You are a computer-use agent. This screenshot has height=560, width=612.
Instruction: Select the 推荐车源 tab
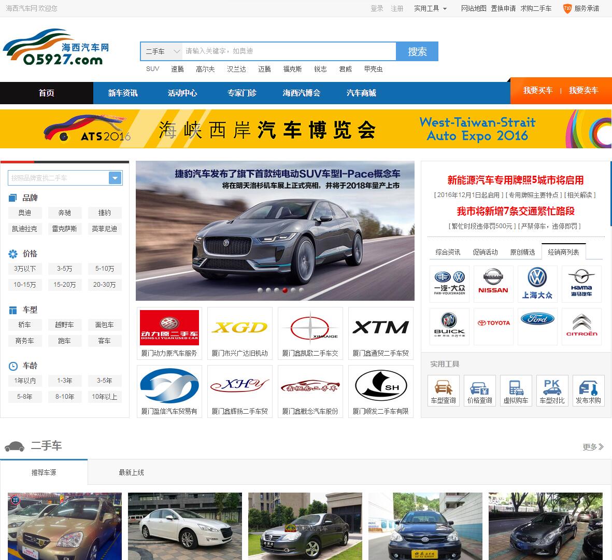tap(44, 472)
